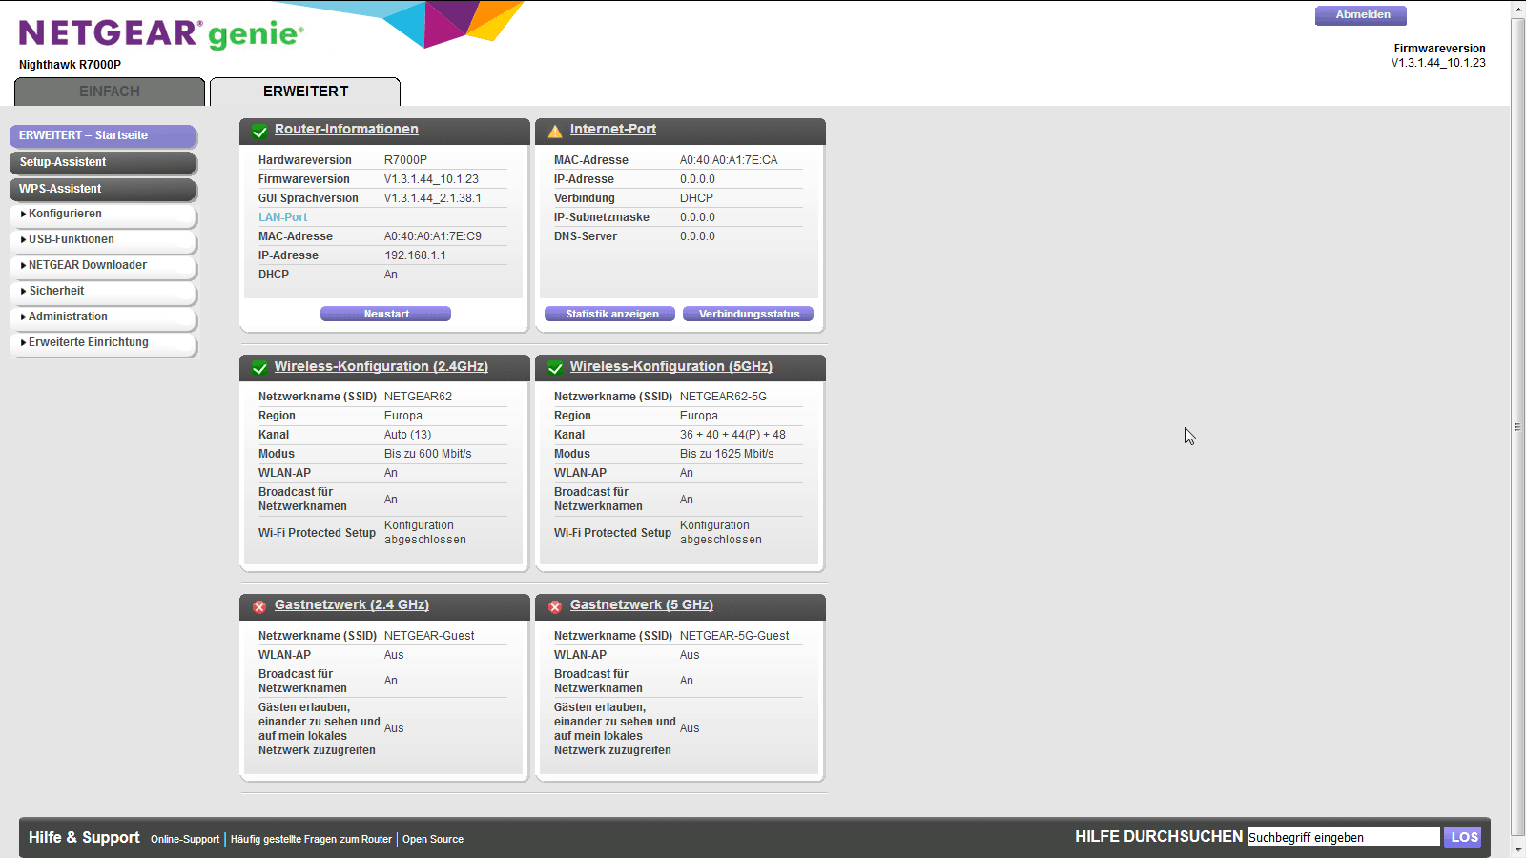This screenshot has height=858, width=1526.
Task: Click the green check icon beside Router-Informationen
Action: coord(259,132)
